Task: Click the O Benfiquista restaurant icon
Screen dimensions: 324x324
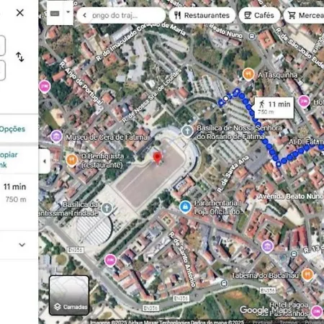Action: 71,160
